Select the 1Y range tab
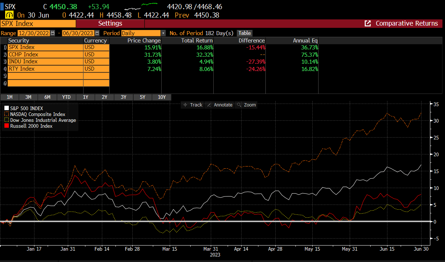 pos(85,97)
